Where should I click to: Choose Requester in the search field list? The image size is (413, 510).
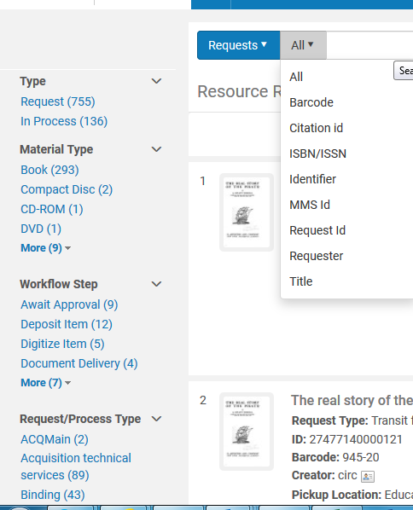[x=317, y=256]
